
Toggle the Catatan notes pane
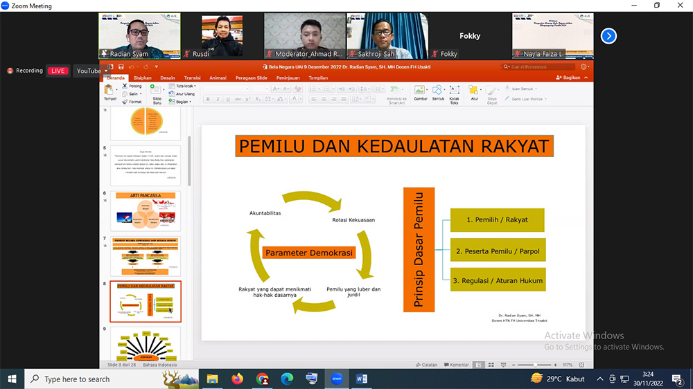click(427, 364)
